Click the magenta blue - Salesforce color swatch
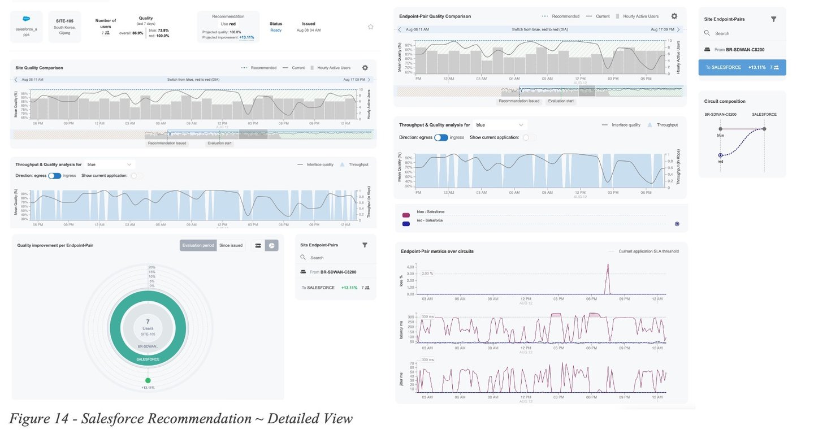 coord(406,216)
